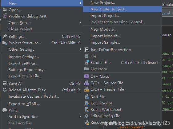
Task: Click the Project Structure icon
Action: [5, 43]
